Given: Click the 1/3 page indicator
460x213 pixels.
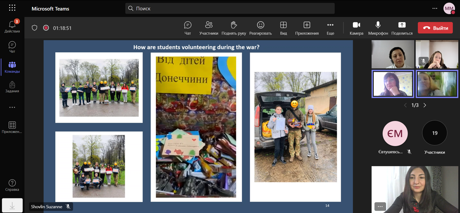Looking at the screenshot, I should 415,105.
